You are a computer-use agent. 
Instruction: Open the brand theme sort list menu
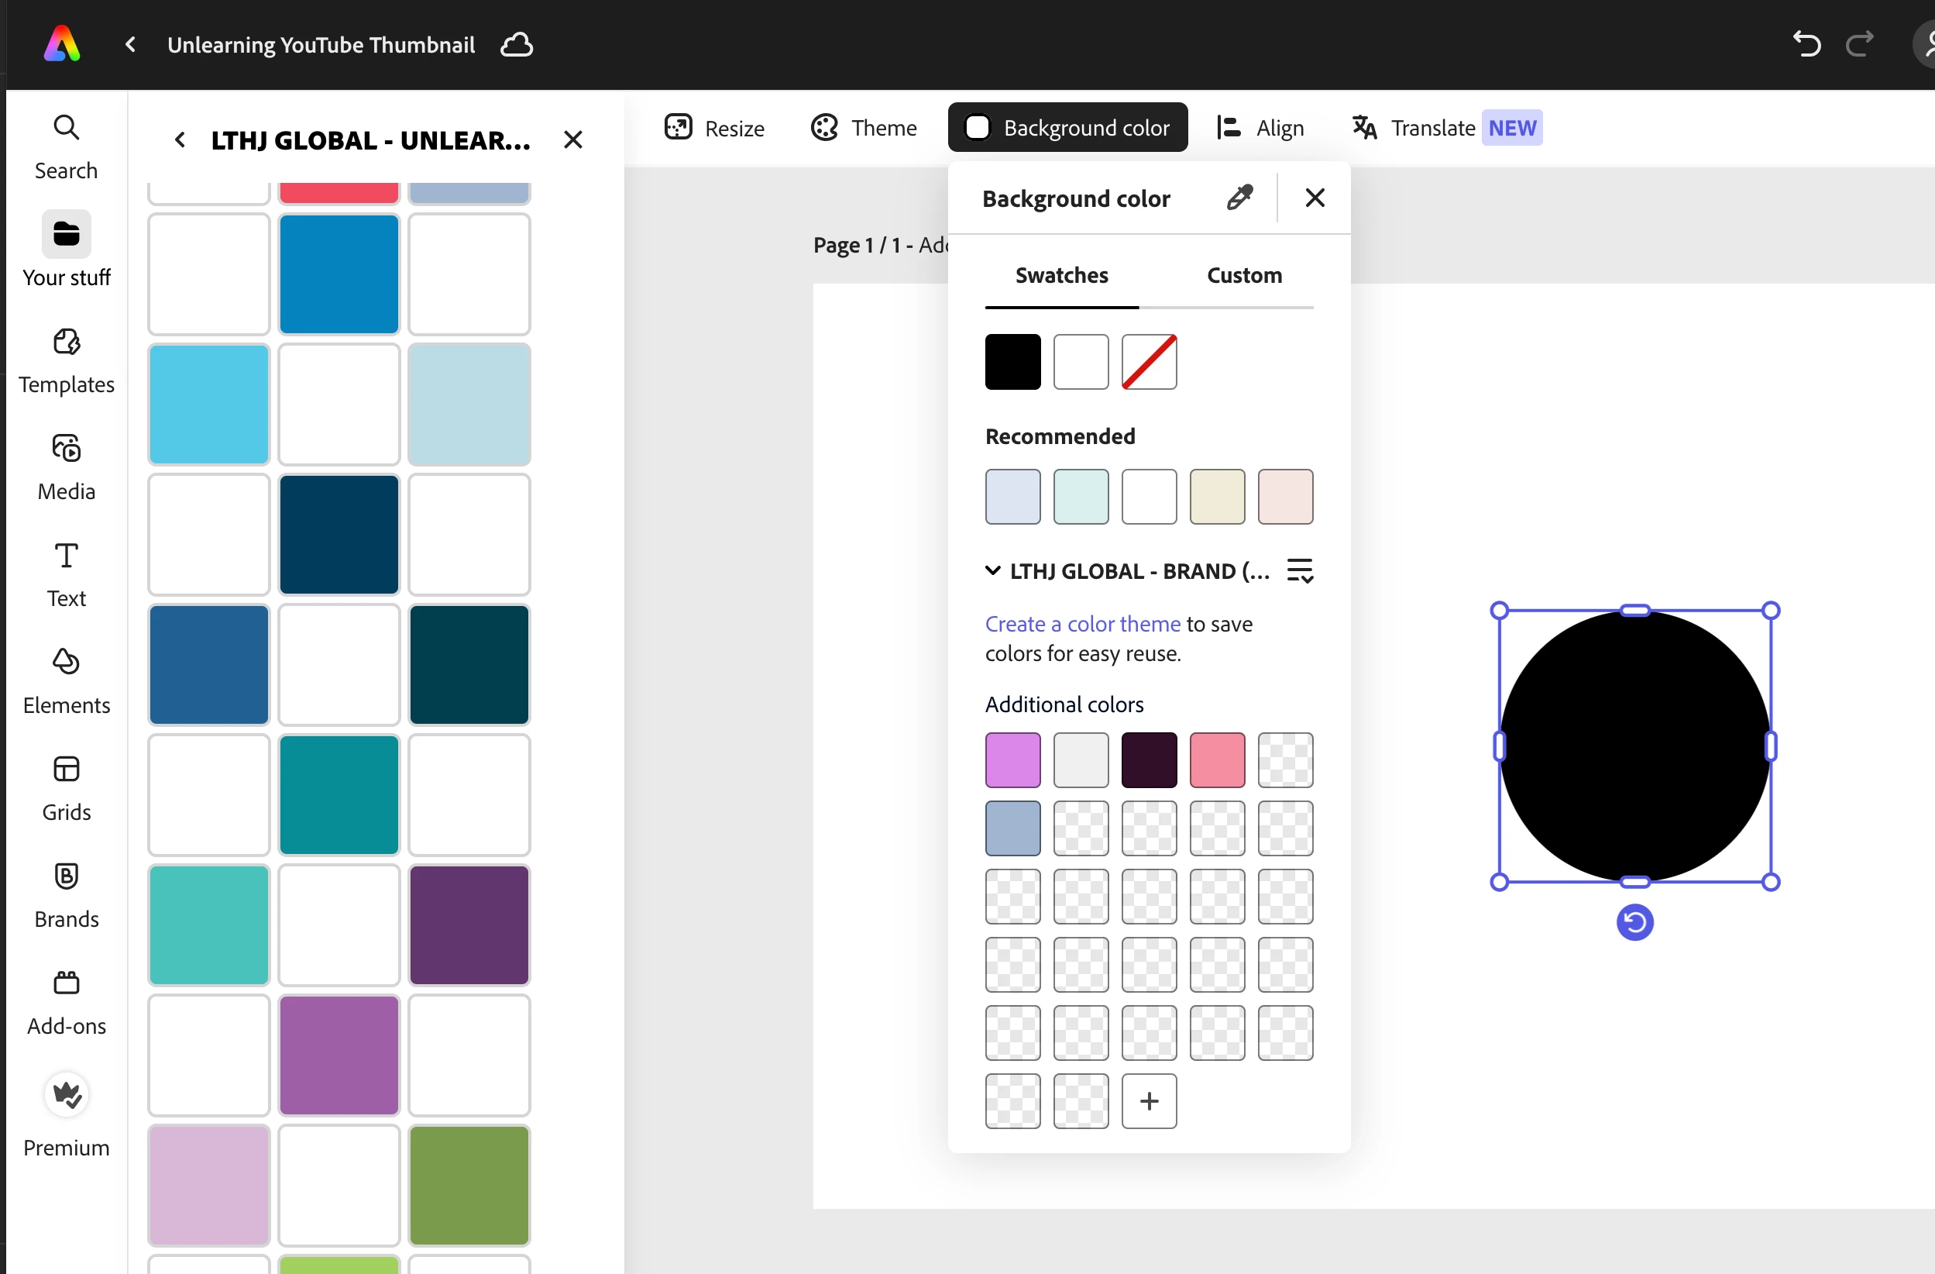[1299, 570]
